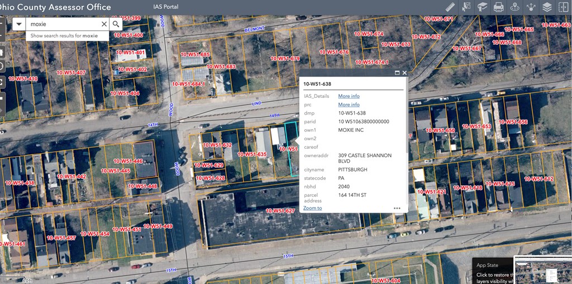The width and height of the screenshot is (572, 284).
Task: Activate the Swipe layers tool
Action: 563,7
